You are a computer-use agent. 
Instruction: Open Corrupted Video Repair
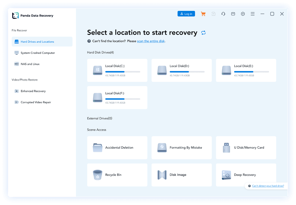pyautogui.click(x=36, y=102)
